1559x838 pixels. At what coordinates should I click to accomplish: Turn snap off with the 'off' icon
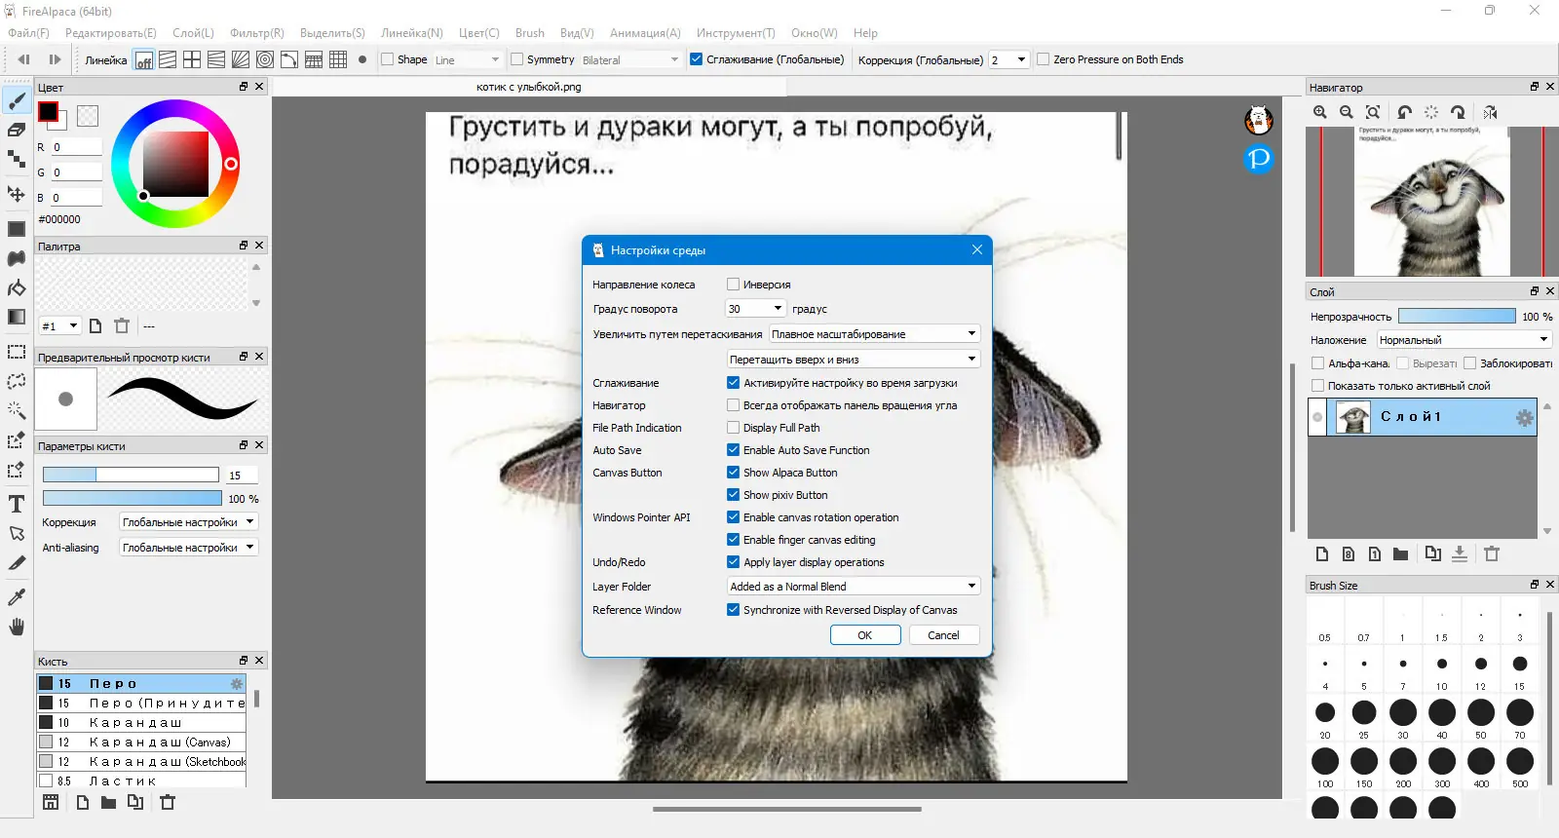click(x=143, y=59)
